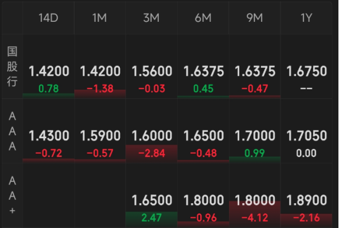This screenshot has width=339, height=228.
Task: Click the 3M tenor header
Action: (151, 18)
